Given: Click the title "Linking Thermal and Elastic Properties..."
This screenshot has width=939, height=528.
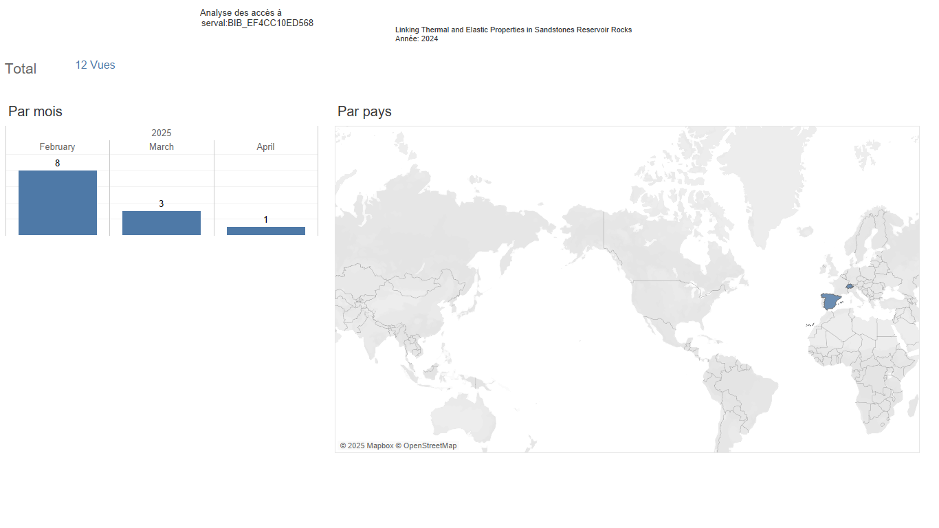Looking at the screenshot, I should click(513, 30).
